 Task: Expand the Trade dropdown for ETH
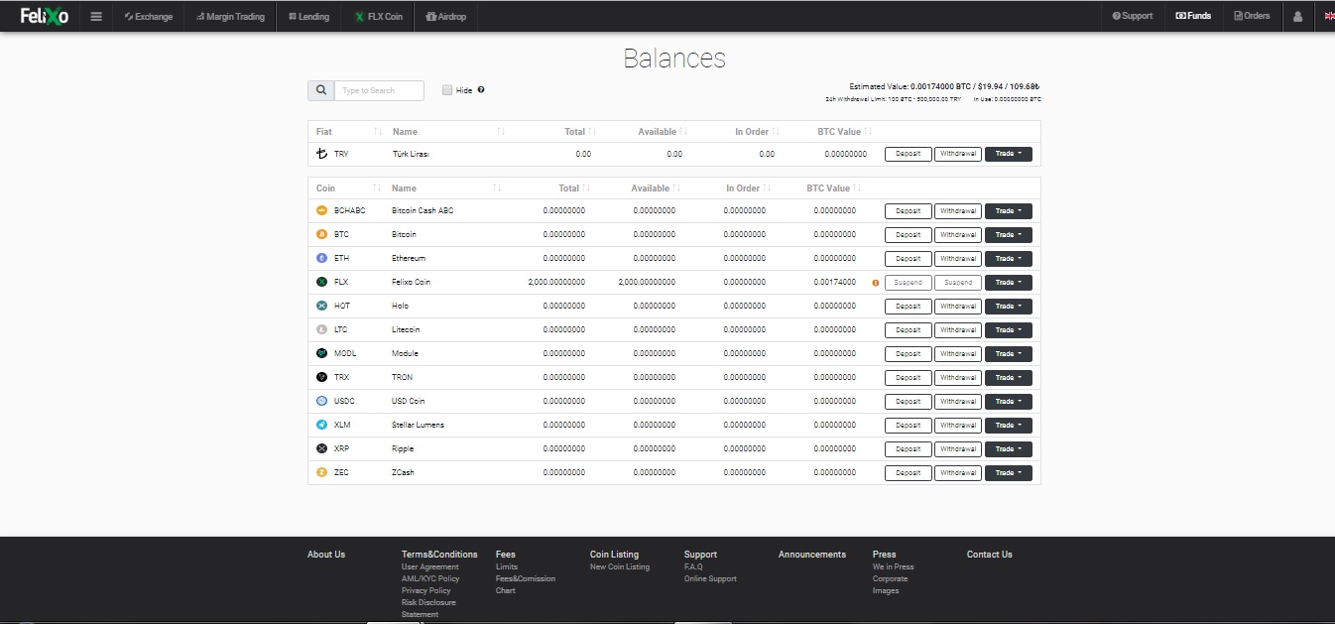[x=1008, y=259]
